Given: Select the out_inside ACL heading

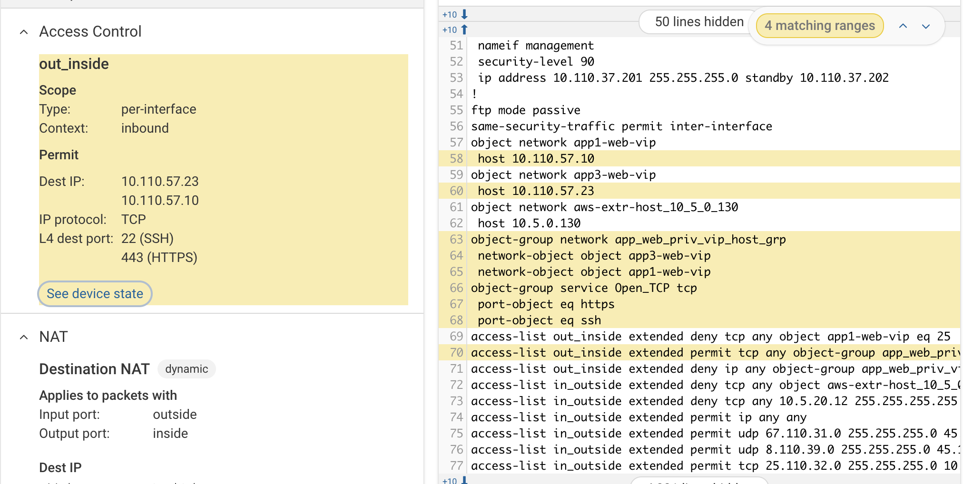Looking at the screenshot, I should tap(74, 64).
